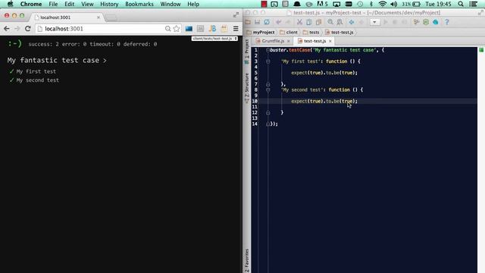485x273 pixels.
Task: Click the blue screen extension icon
Action: 189,29
